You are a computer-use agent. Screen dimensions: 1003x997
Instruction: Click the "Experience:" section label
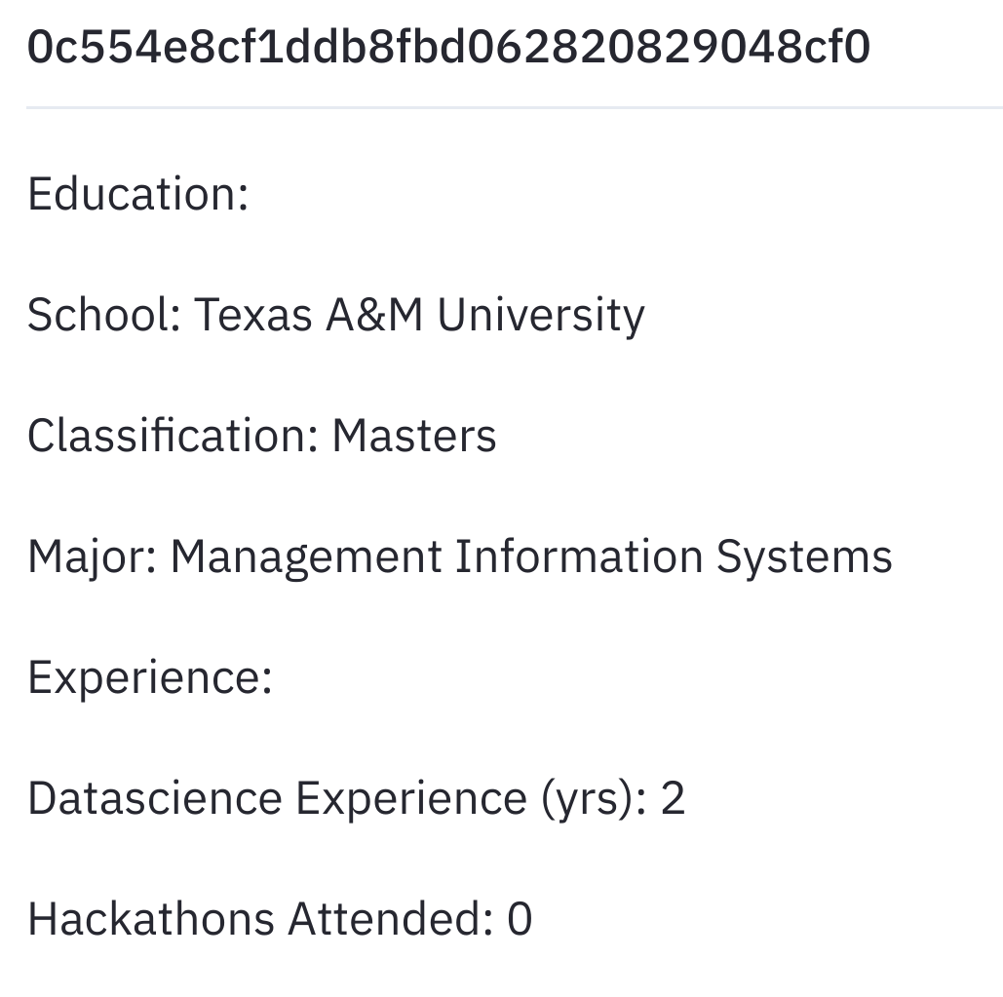(x=149, y=677)
